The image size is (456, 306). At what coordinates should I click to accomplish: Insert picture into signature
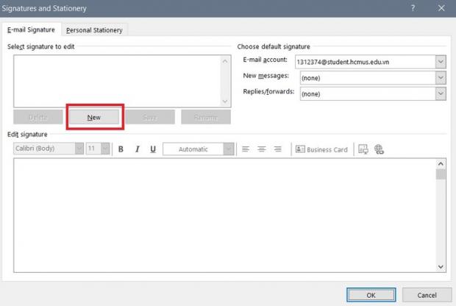[363, 149]
